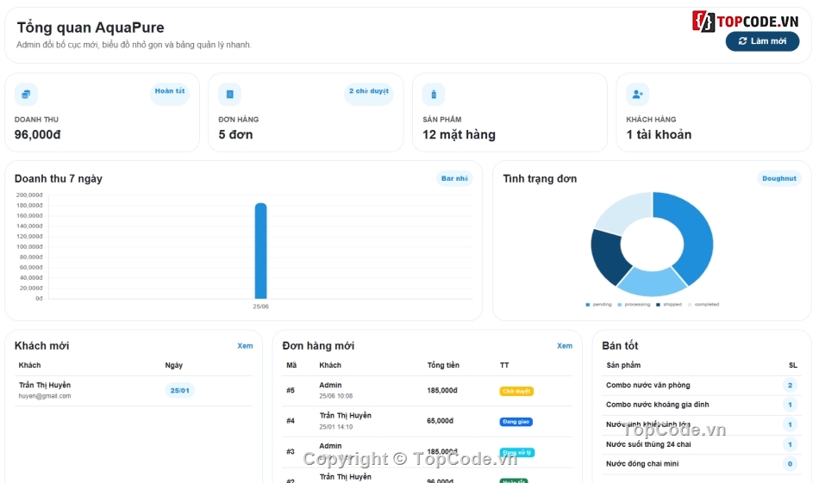Click the Chờ duyệt status badge
Viewport: 819px width, 483px height.
coord(516,391)
